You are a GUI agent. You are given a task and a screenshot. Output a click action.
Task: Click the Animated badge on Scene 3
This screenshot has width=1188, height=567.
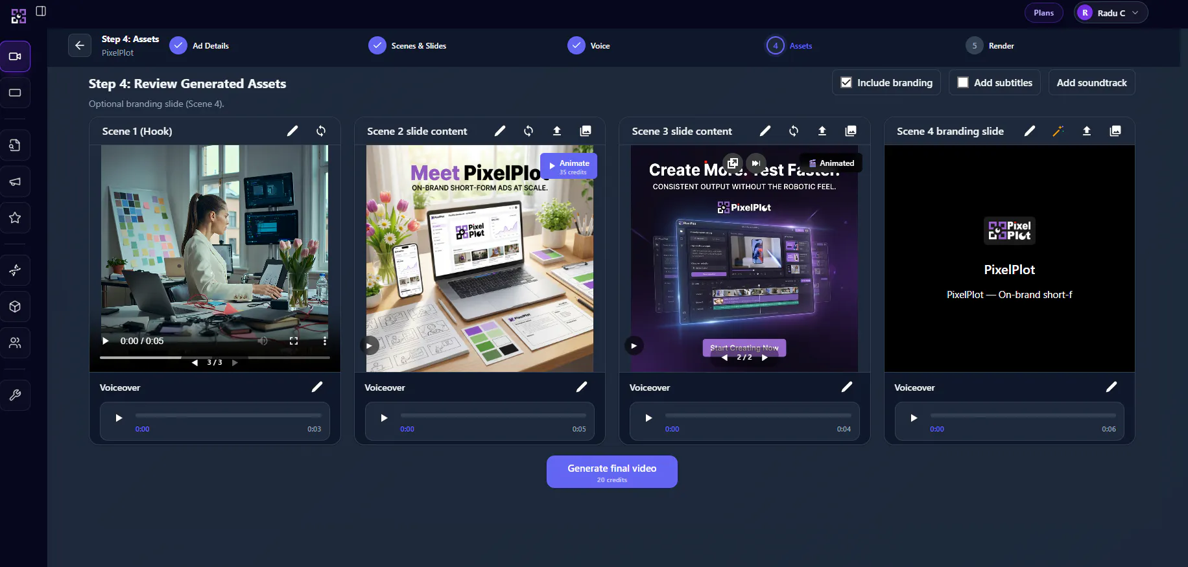(831, 163)
